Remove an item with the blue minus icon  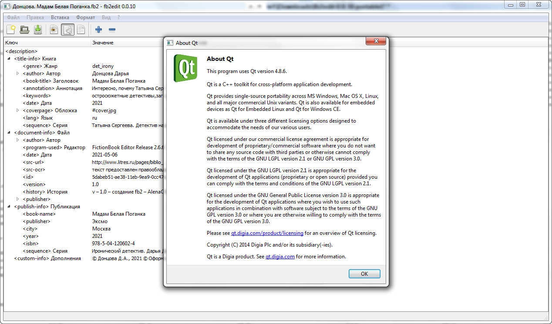[x=112, y=30]
